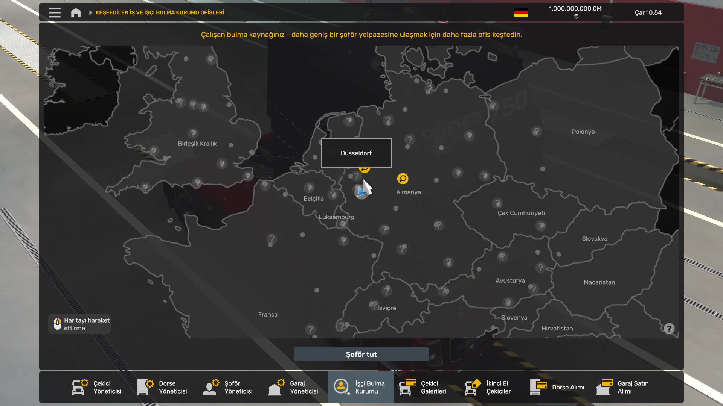Click the German flag icon
Image resolution: width=723 pixels, height=406 pixels.
[521, 12]
